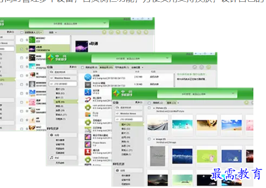The width and height of the screenshot is (266, 188).
Task: Collapse the Picture group triangle
Action: [x=154, y=108]
